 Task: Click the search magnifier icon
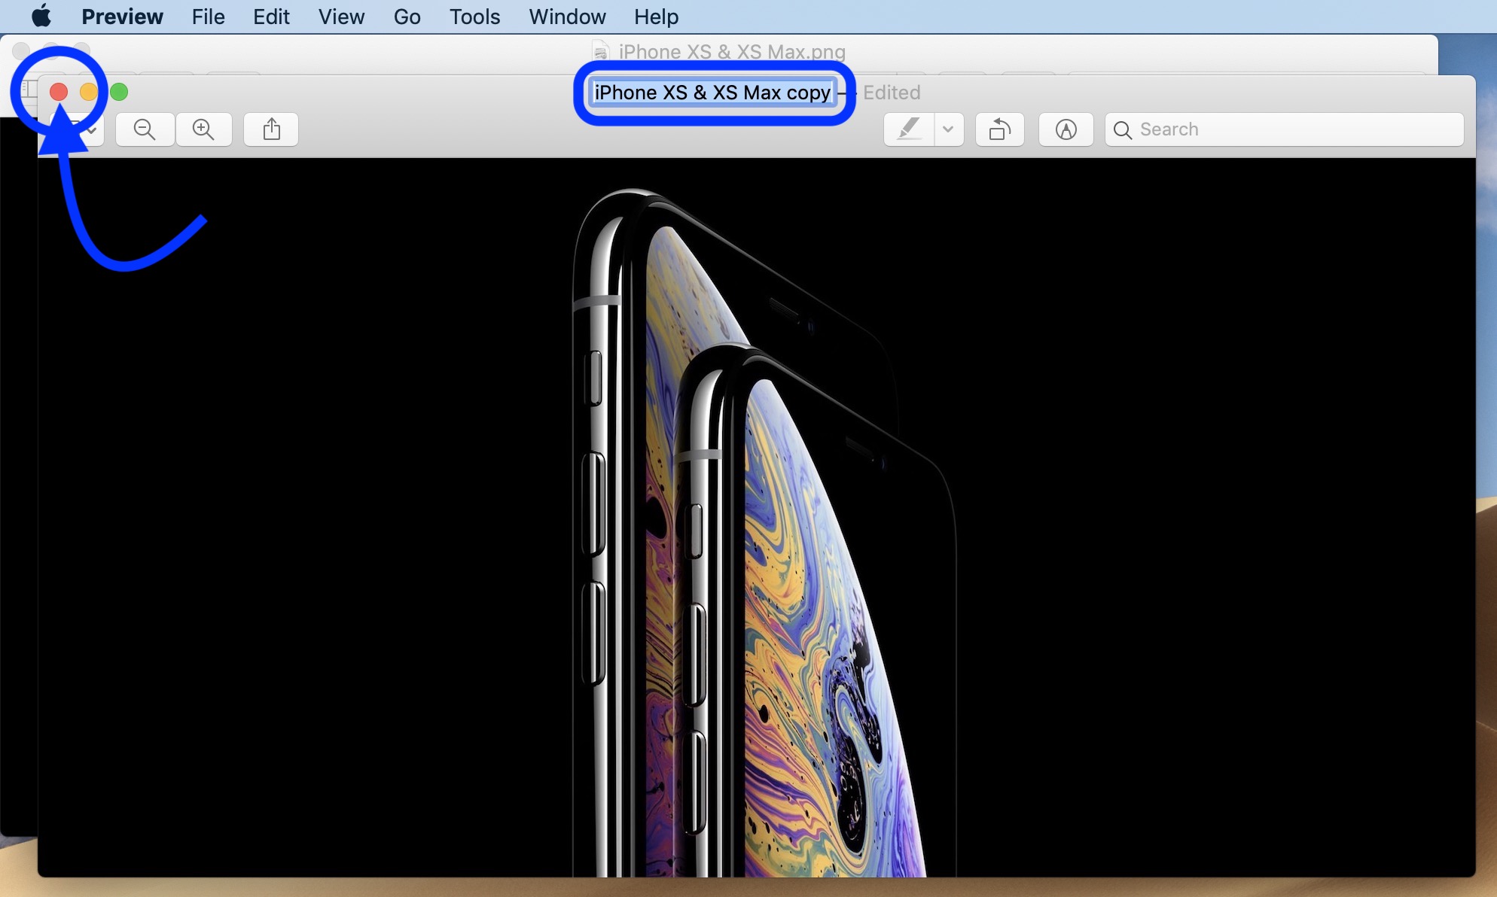pos(1121,128)
